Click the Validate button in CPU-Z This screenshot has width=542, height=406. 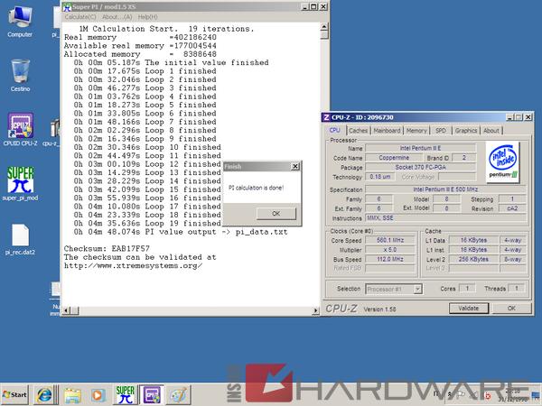coord(468,309)
